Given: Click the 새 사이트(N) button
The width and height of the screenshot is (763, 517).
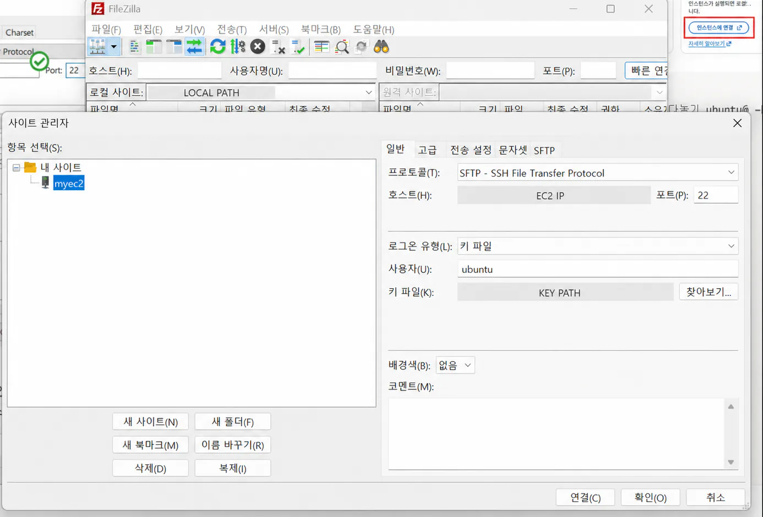Looking at the screenshot, I should coord(151,422).
